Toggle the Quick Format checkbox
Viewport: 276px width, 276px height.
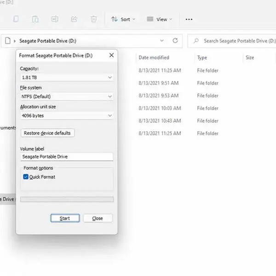26,177
